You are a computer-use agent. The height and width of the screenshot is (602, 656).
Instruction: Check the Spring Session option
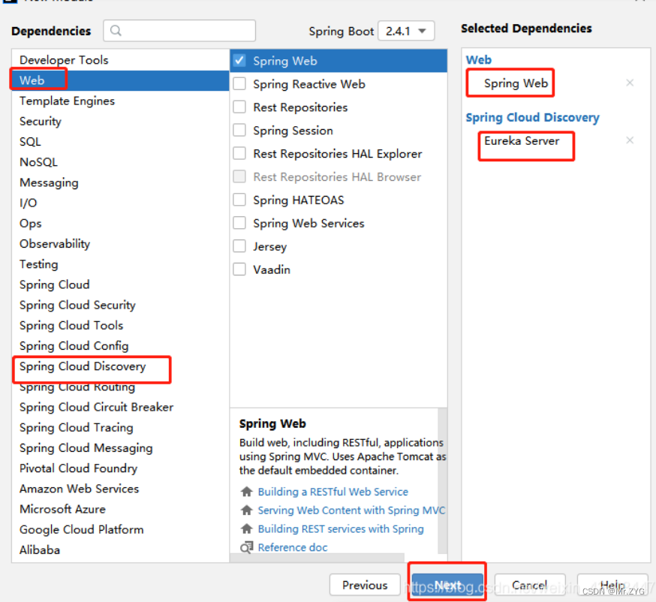pyautogui.click(x=239, y=130)
